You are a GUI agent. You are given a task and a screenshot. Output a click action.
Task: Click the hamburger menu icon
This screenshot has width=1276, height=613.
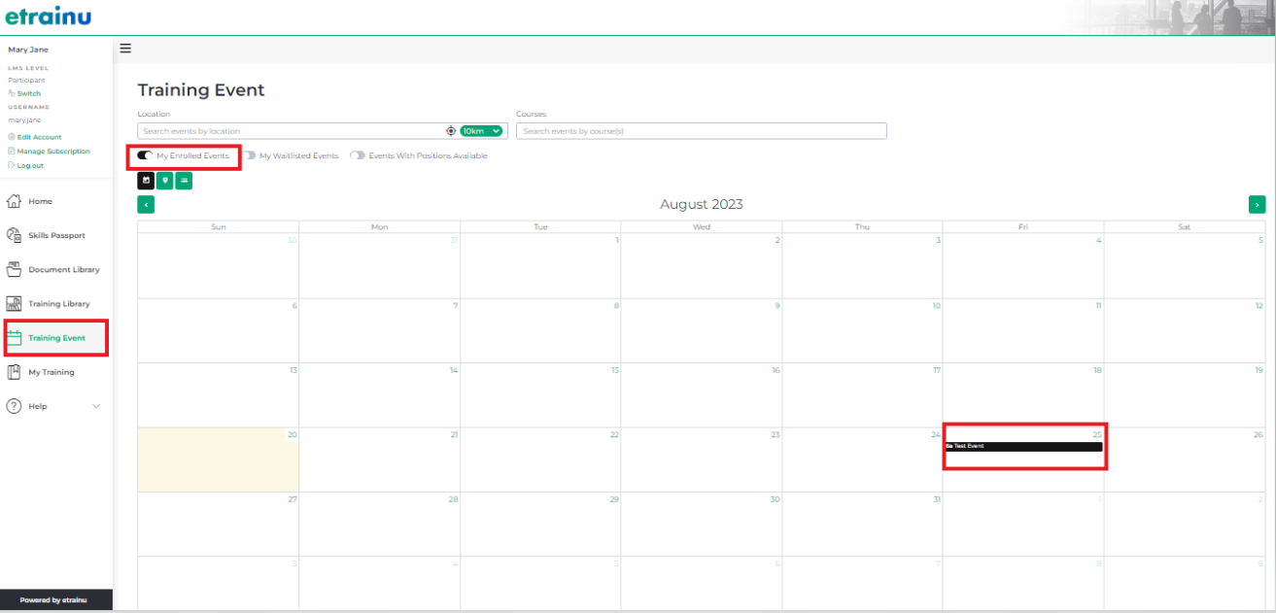[125, 49]
